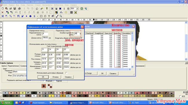Switch to stitch X view mode icon
Screen dimensions: 188x105
52,9
